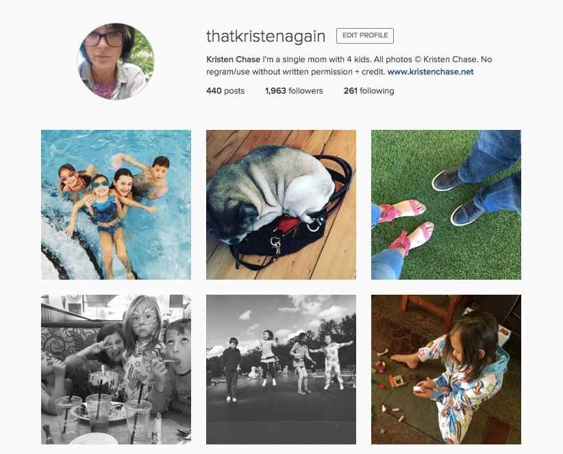View the 1,963 followers list
The image size is (563, 454).
(x=294, y=91)
